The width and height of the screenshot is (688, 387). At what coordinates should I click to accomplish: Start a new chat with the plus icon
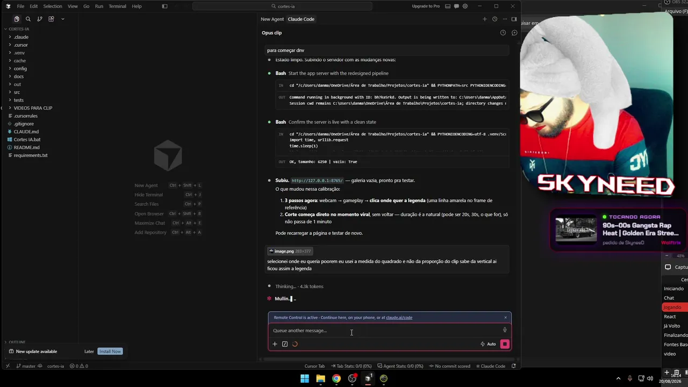(484, 19)
